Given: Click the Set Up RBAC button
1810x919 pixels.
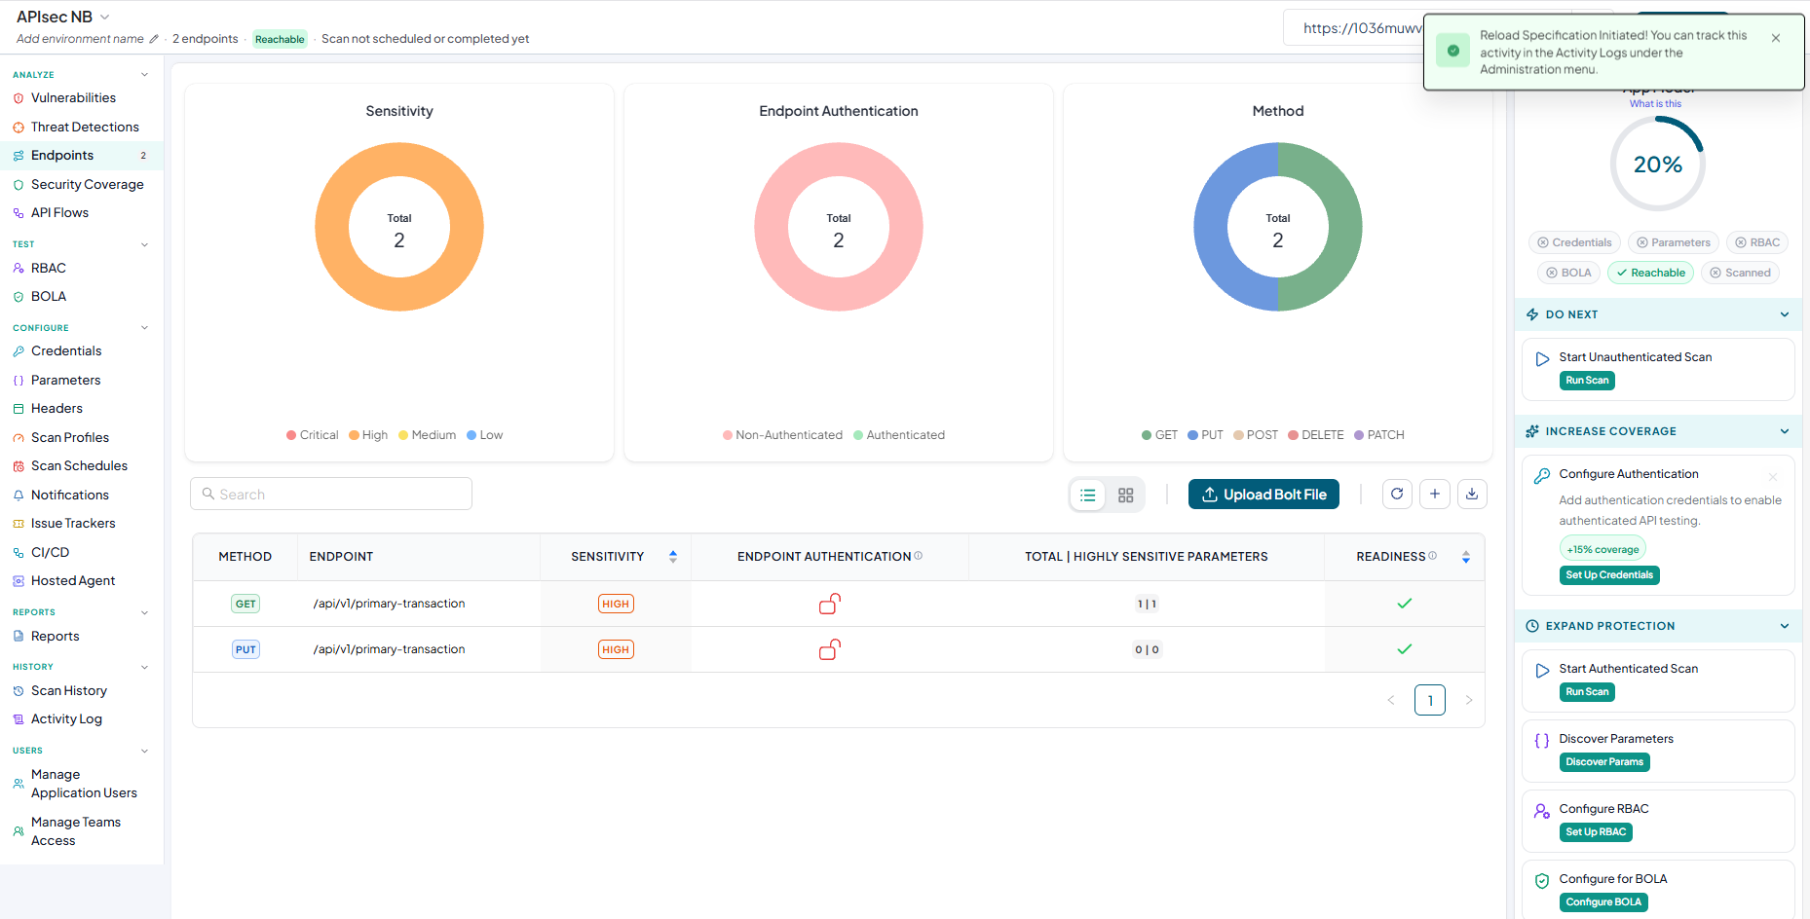Looking at the screenshot, I should tap(1596, 832).
